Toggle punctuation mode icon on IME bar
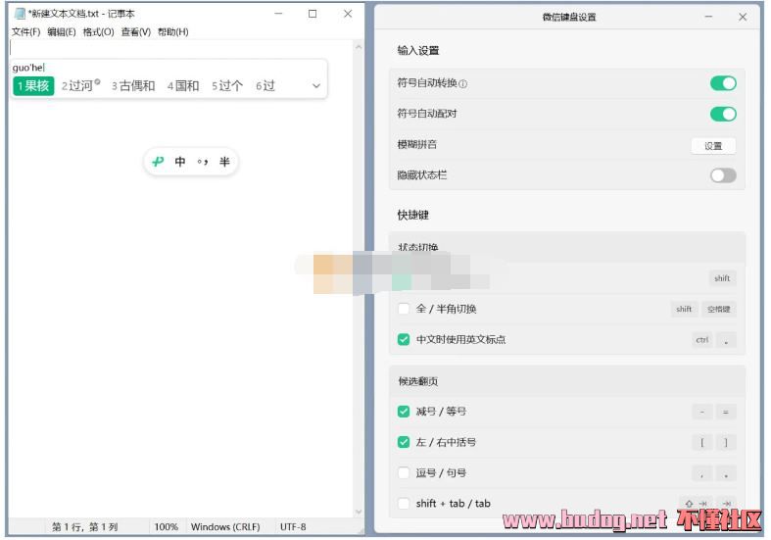The width and height of the screenshot is (771, 540). [203, 162]
